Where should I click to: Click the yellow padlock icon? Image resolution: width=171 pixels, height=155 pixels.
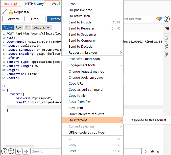click(x=11, y=12)
